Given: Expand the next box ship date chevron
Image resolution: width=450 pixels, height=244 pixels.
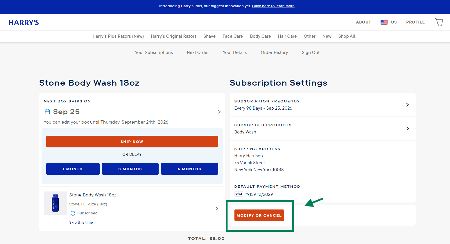Looking at the screenshot, I should tap(219, 112).
